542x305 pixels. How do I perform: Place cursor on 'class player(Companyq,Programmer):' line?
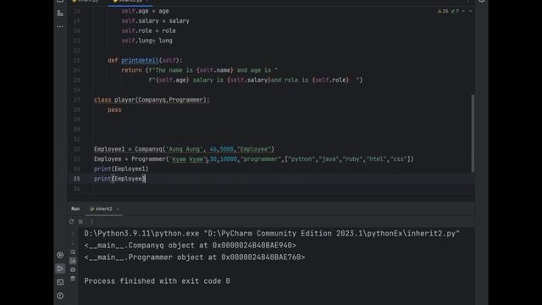(152, 100)
